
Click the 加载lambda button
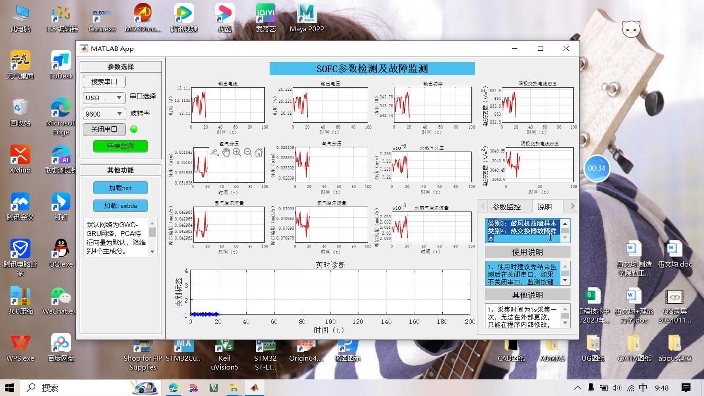[120, 206]
